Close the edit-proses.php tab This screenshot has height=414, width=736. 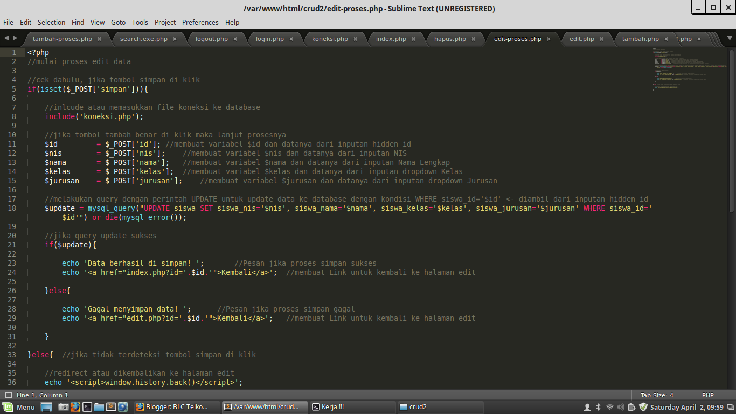[548, 39]
